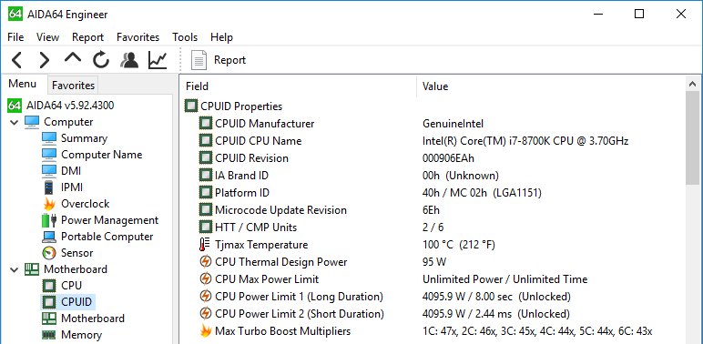
Task: Click the Power Management battery icon
Action: [49, 220]
